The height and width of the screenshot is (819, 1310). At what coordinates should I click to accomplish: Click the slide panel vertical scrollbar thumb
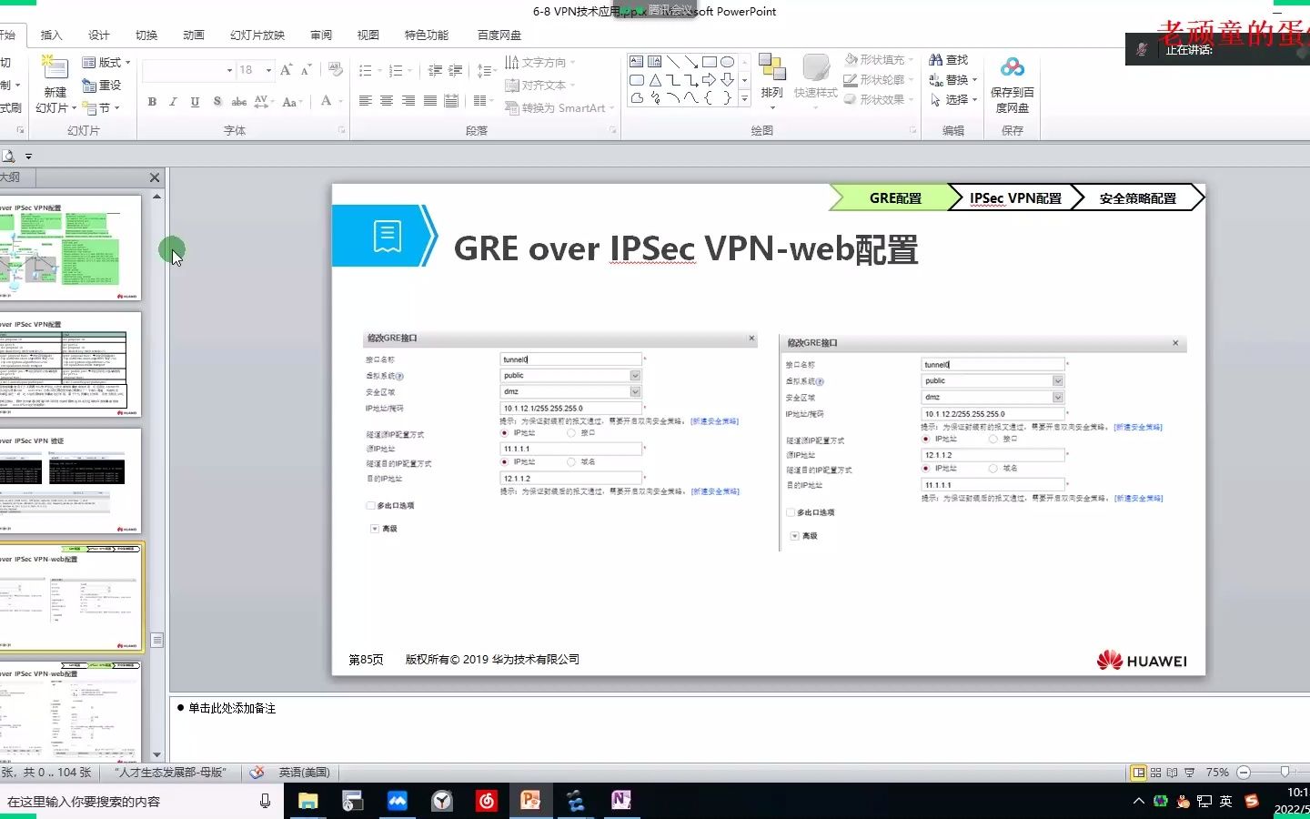coord(157,641)
